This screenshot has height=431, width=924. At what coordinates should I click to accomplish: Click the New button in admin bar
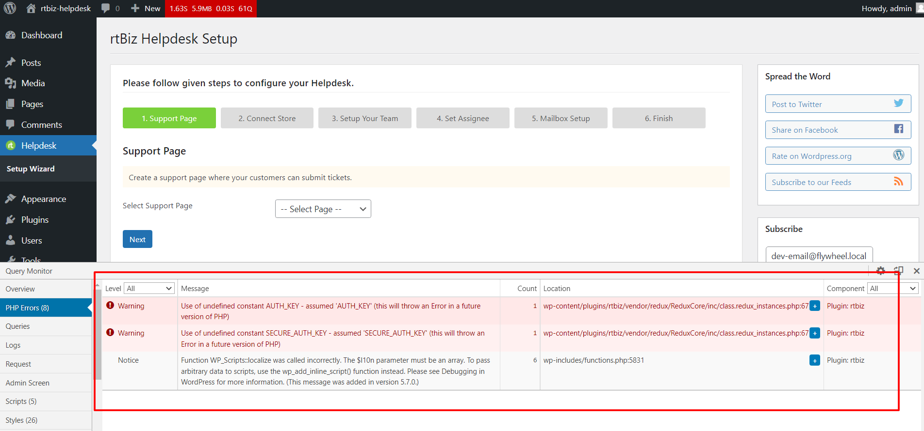146,8
